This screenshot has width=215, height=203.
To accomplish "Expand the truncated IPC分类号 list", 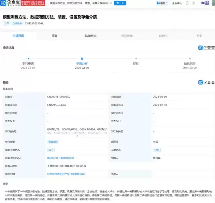I will click(x=77, y=136).
